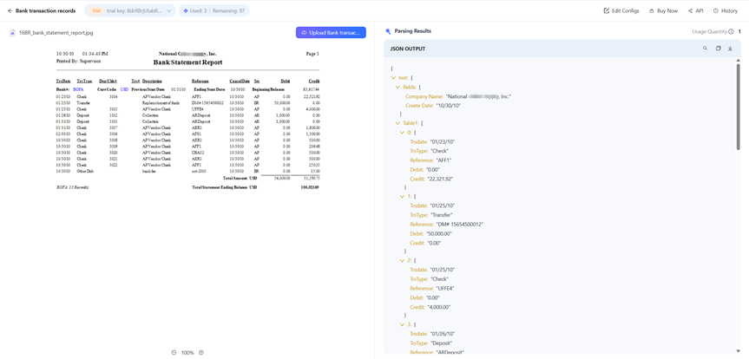This screenshot has height=359, width=749.
Task: Download the JSON output
Action: tap(730, 49)
